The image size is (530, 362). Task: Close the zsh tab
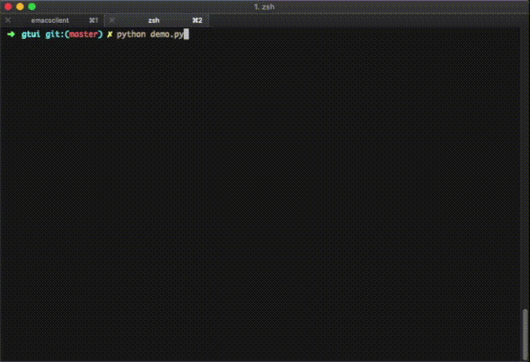click(112, 20)
